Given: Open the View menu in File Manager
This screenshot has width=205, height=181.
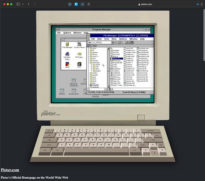Looking at the screenshot, I should (x=114, y=39).
